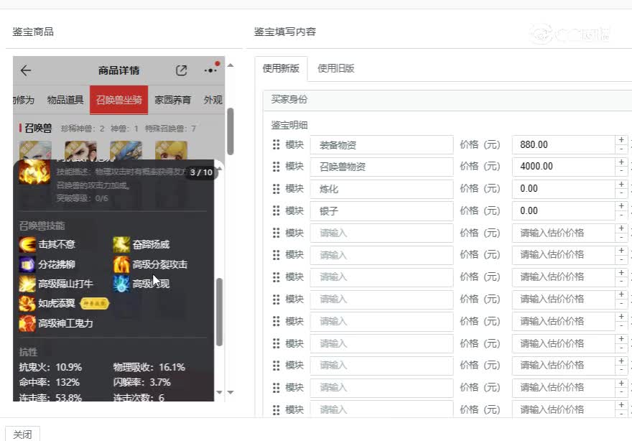
Task: Select the first summoned beast avatar
Action: (x=35, y=150)
